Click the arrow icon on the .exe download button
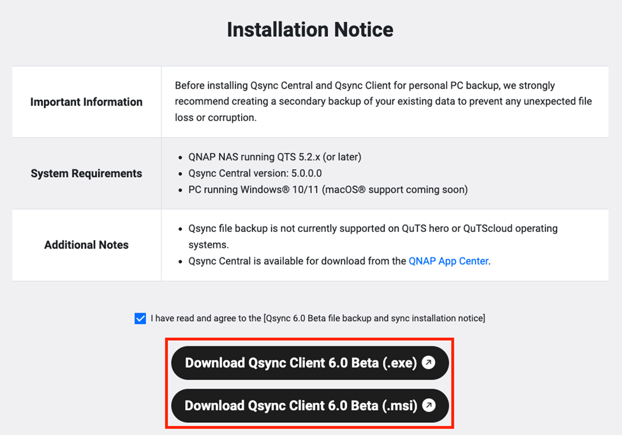622x435 pixels. pos(429,363)
